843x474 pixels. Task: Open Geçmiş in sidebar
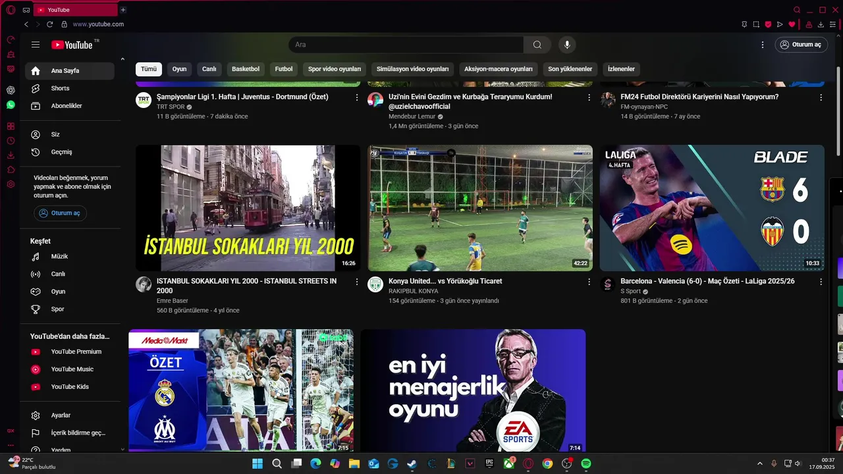(70, 152)
